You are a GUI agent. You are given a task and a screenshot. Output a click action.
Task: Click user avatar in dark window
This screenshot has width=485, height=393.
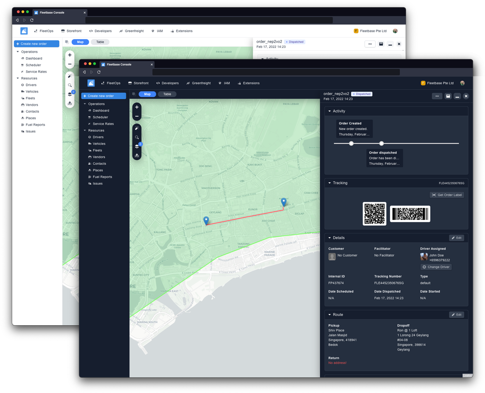[x=462, y=83]
